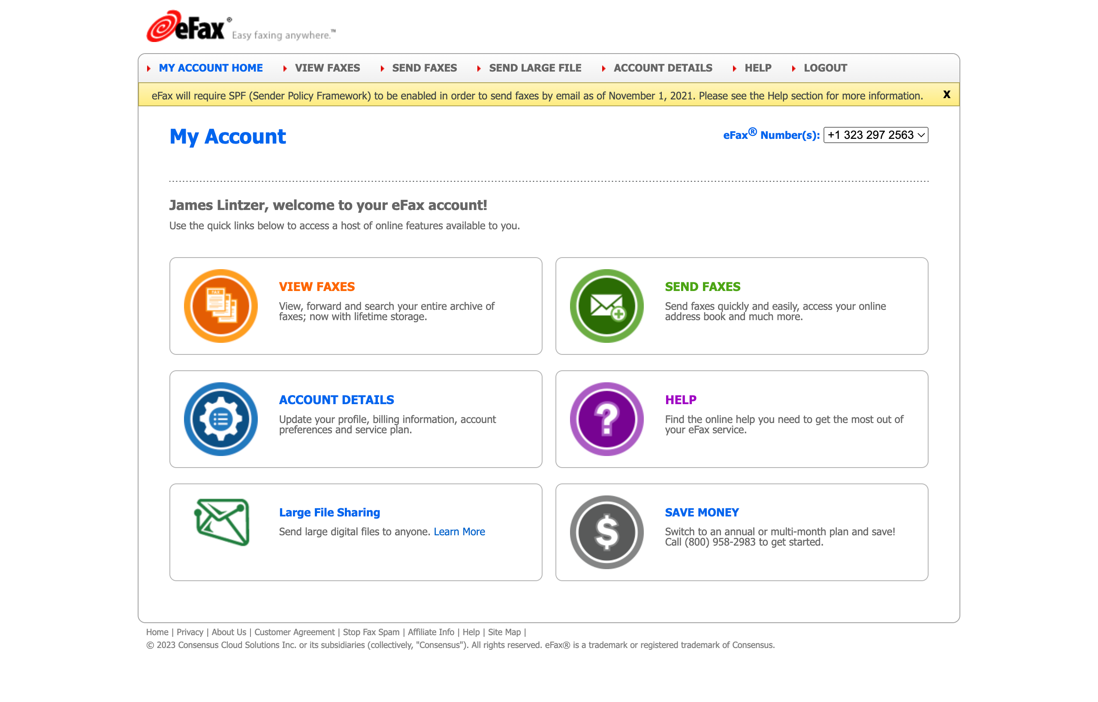Open the Privacy footer link
1098x702 pixels.
(x=190, y=632)
